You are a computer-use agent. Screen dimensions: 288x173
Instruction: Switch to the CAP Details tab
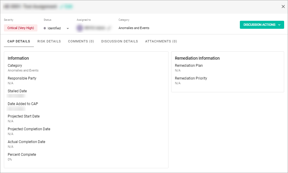19,41
